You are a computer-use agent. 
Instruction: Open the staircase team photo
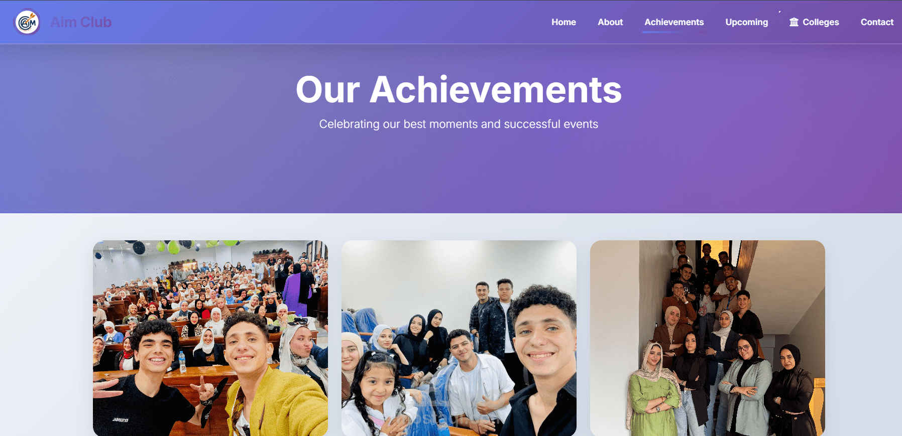click(x=708, y=338)
